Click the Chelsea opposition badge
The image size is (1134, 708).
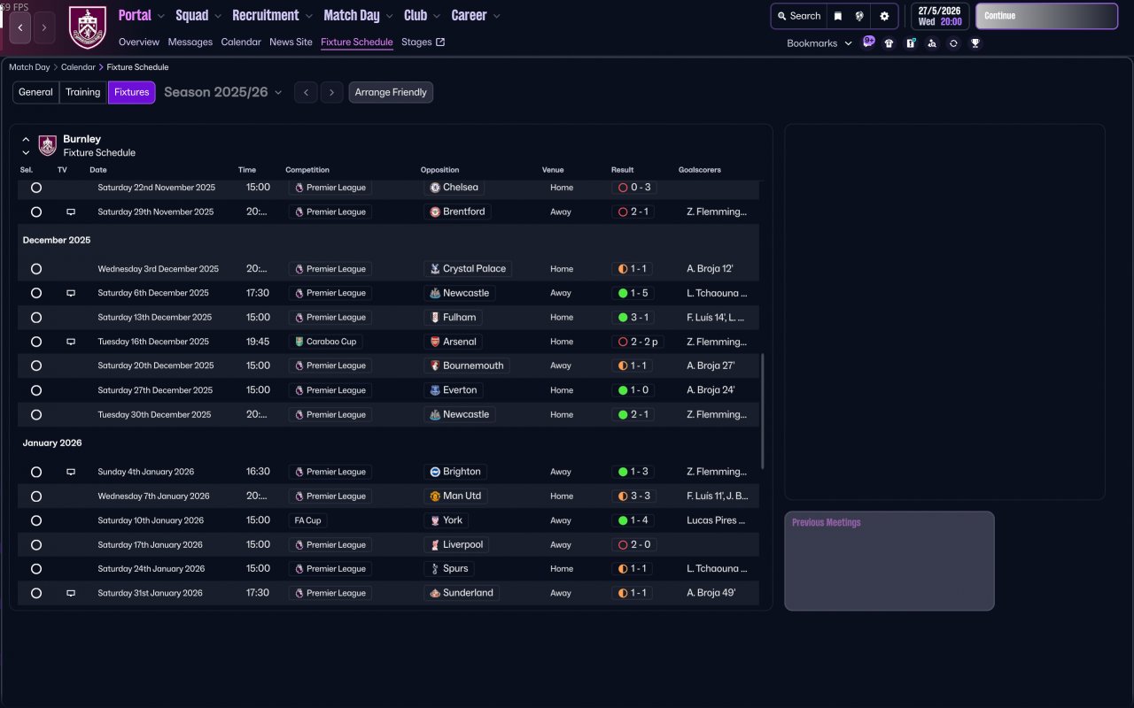(435, 188)
